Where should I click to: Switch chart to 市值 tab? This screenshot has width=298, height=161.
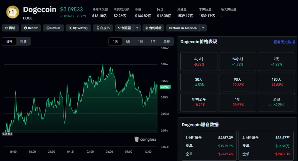tap(23, 41)
